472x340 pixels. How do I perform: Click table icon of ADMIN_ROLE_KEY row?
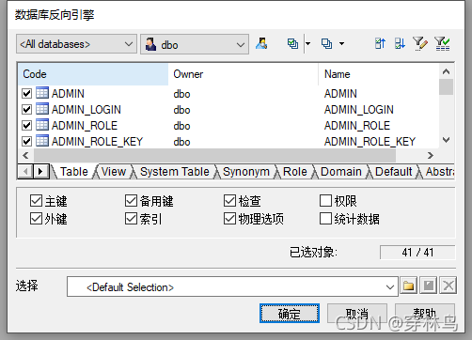[42, 141]
